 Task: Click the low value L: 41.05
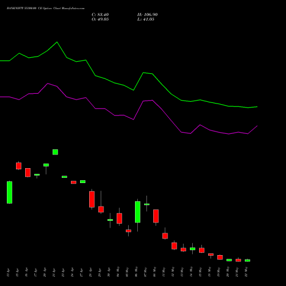pyautogui.click(x=146, y=19)
